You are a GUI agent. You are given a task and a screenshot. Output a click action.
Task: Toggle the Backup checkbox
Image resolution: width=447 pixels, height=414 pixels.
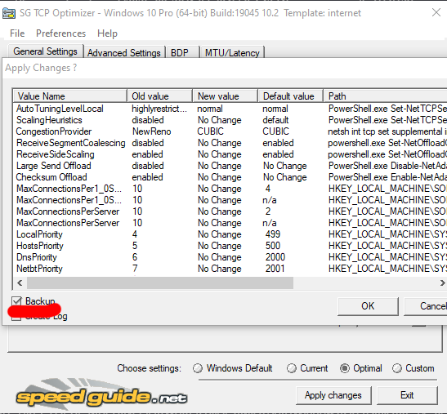[x=16, y=301]
